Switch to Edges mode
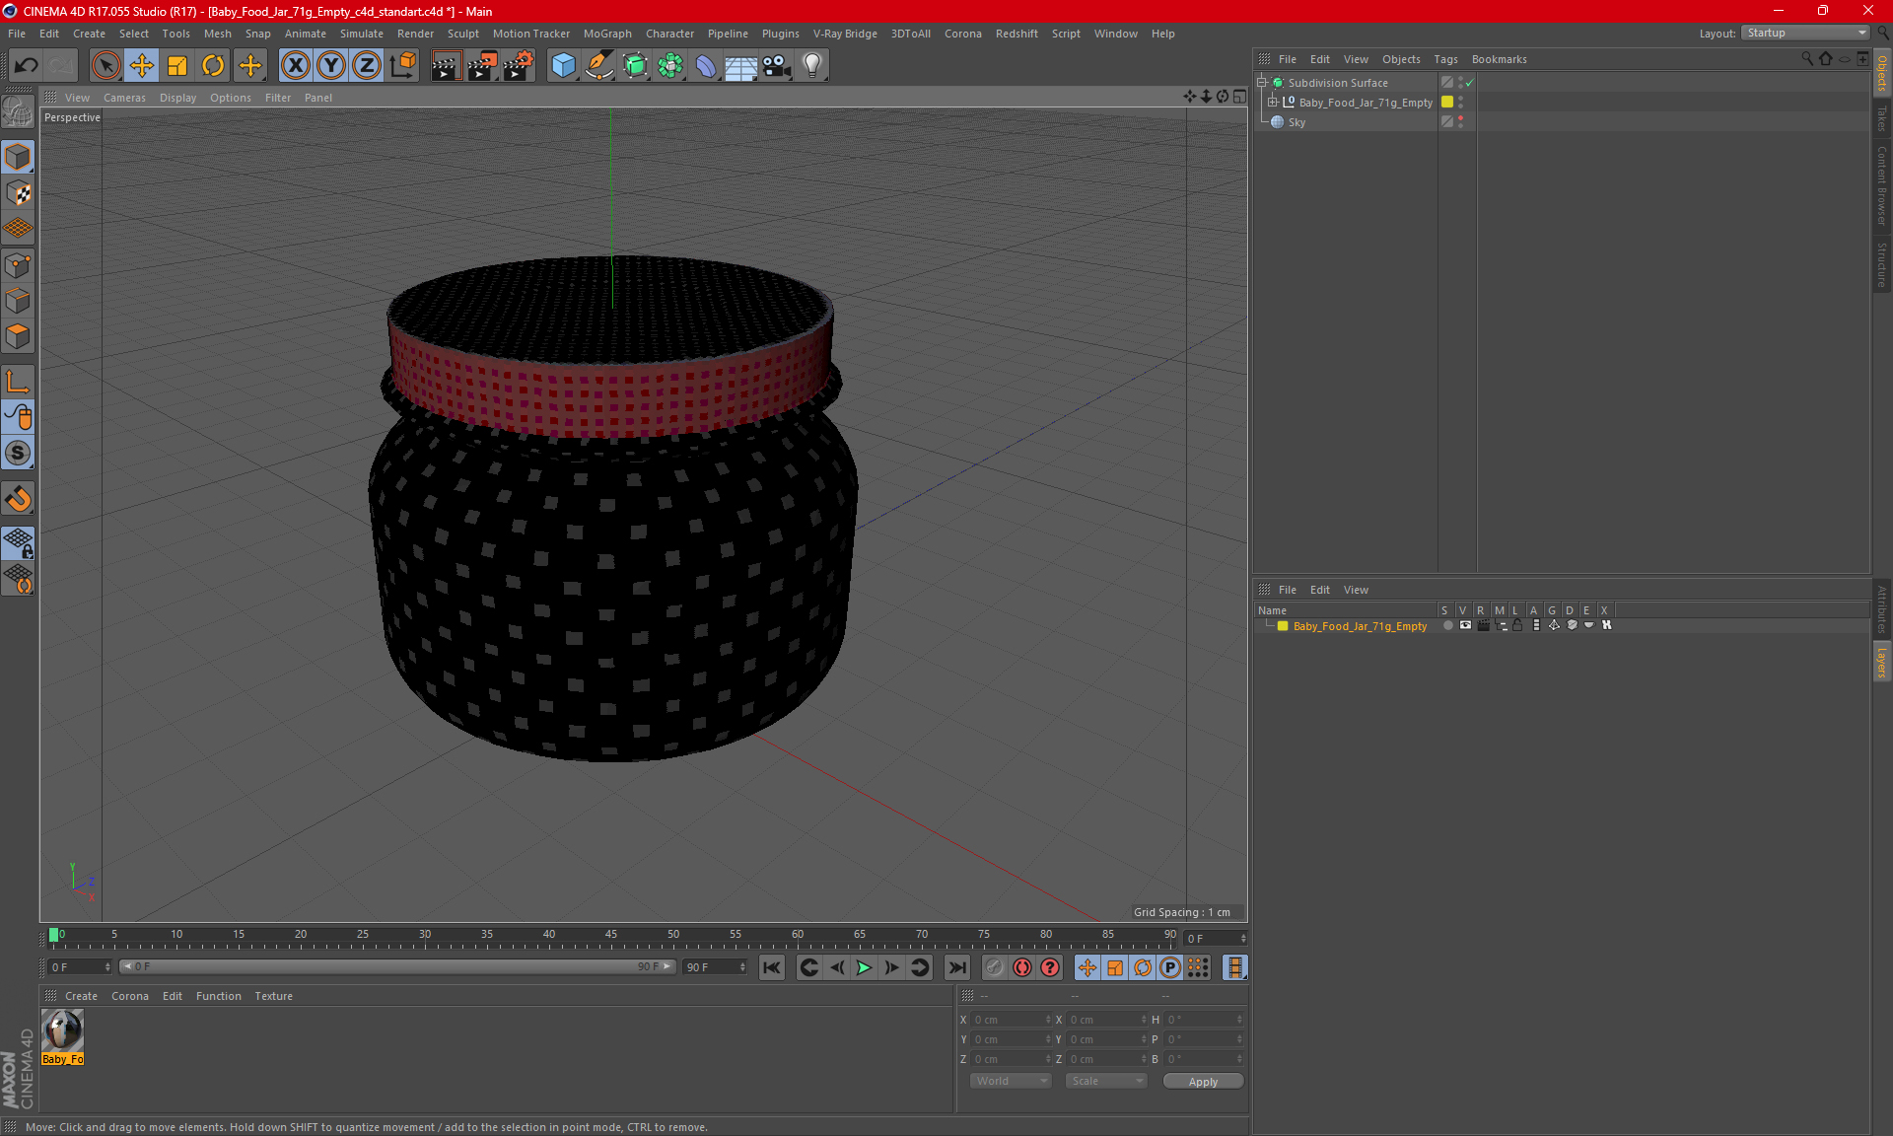The width and height of the screenshot is (1893, 1136). pyautogui.click(x=18, y=301)
